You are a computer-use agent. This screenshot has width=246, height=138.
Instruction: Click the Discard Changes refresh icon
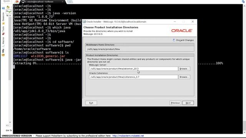pyautogui.click(x=174, y=40)
